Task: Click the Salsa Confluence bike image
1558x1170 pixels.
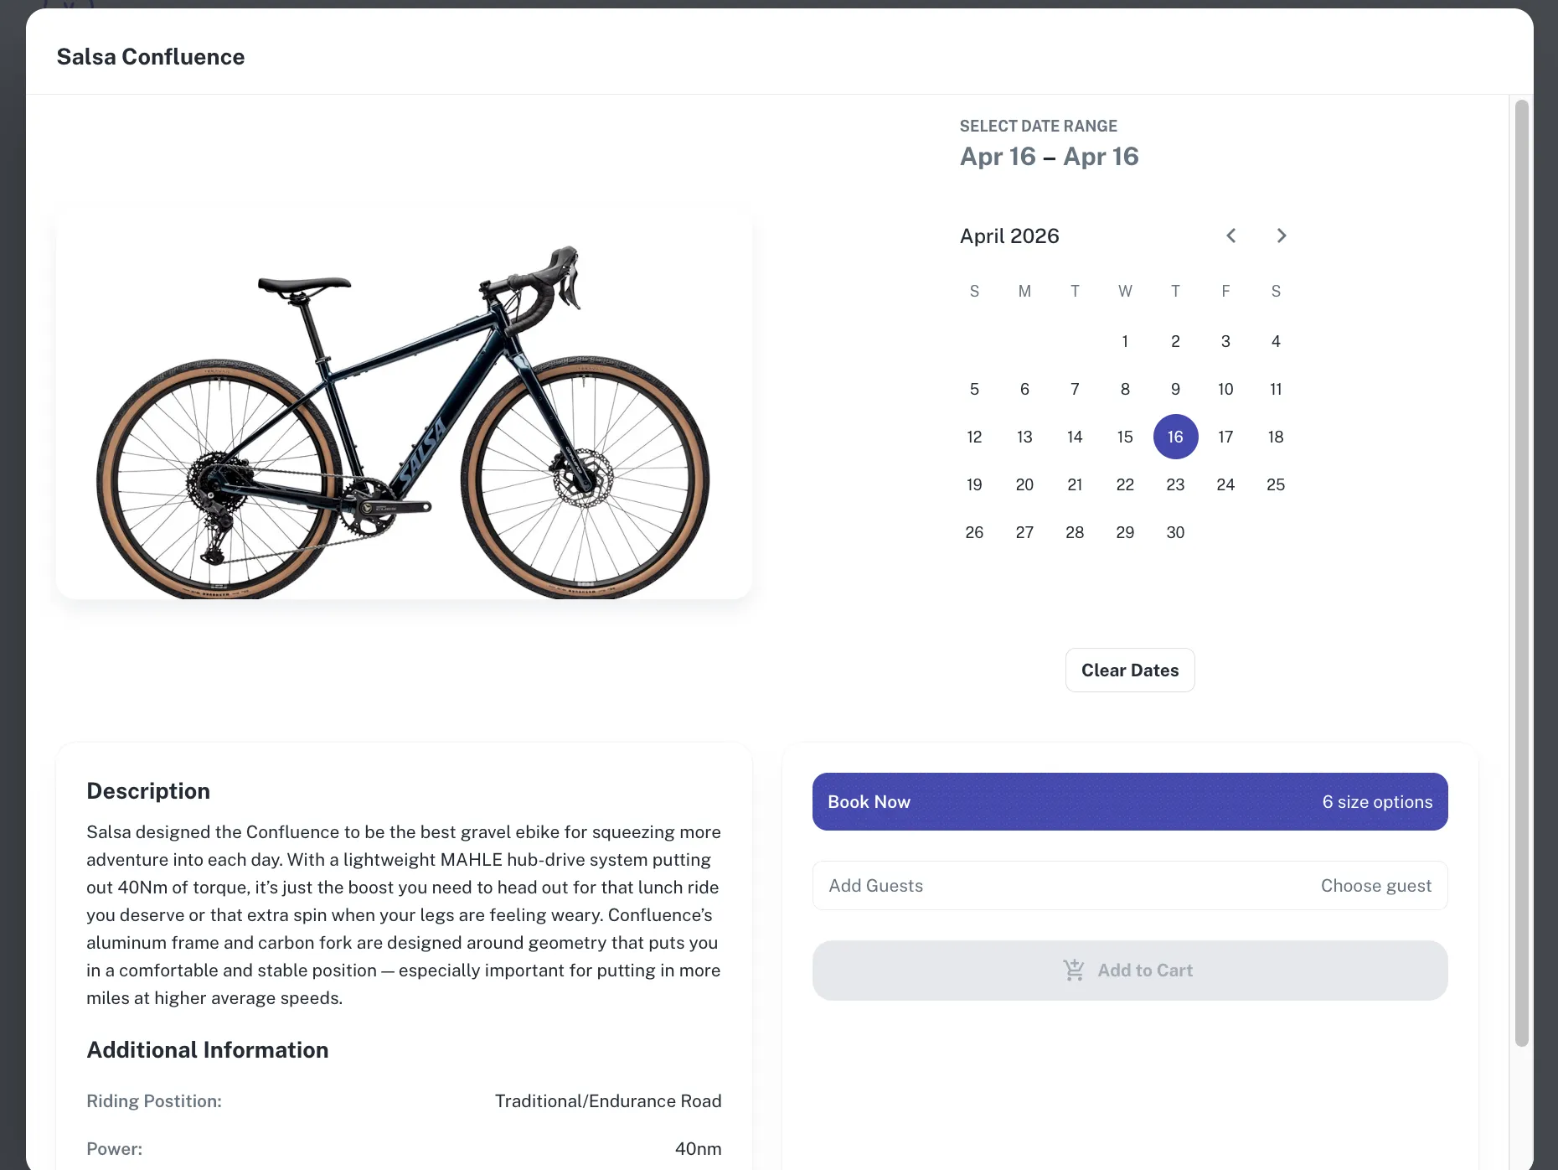Action: (404, 419)
